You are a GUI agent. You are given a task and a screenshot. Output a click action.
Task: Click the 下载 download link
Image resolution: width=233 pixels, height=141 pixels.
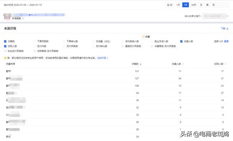coord(223,28)
